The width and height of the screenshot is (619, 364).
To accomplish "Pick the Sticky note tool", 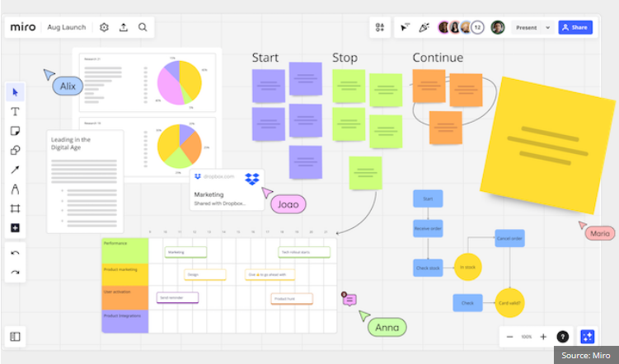I will coord(15,131).
